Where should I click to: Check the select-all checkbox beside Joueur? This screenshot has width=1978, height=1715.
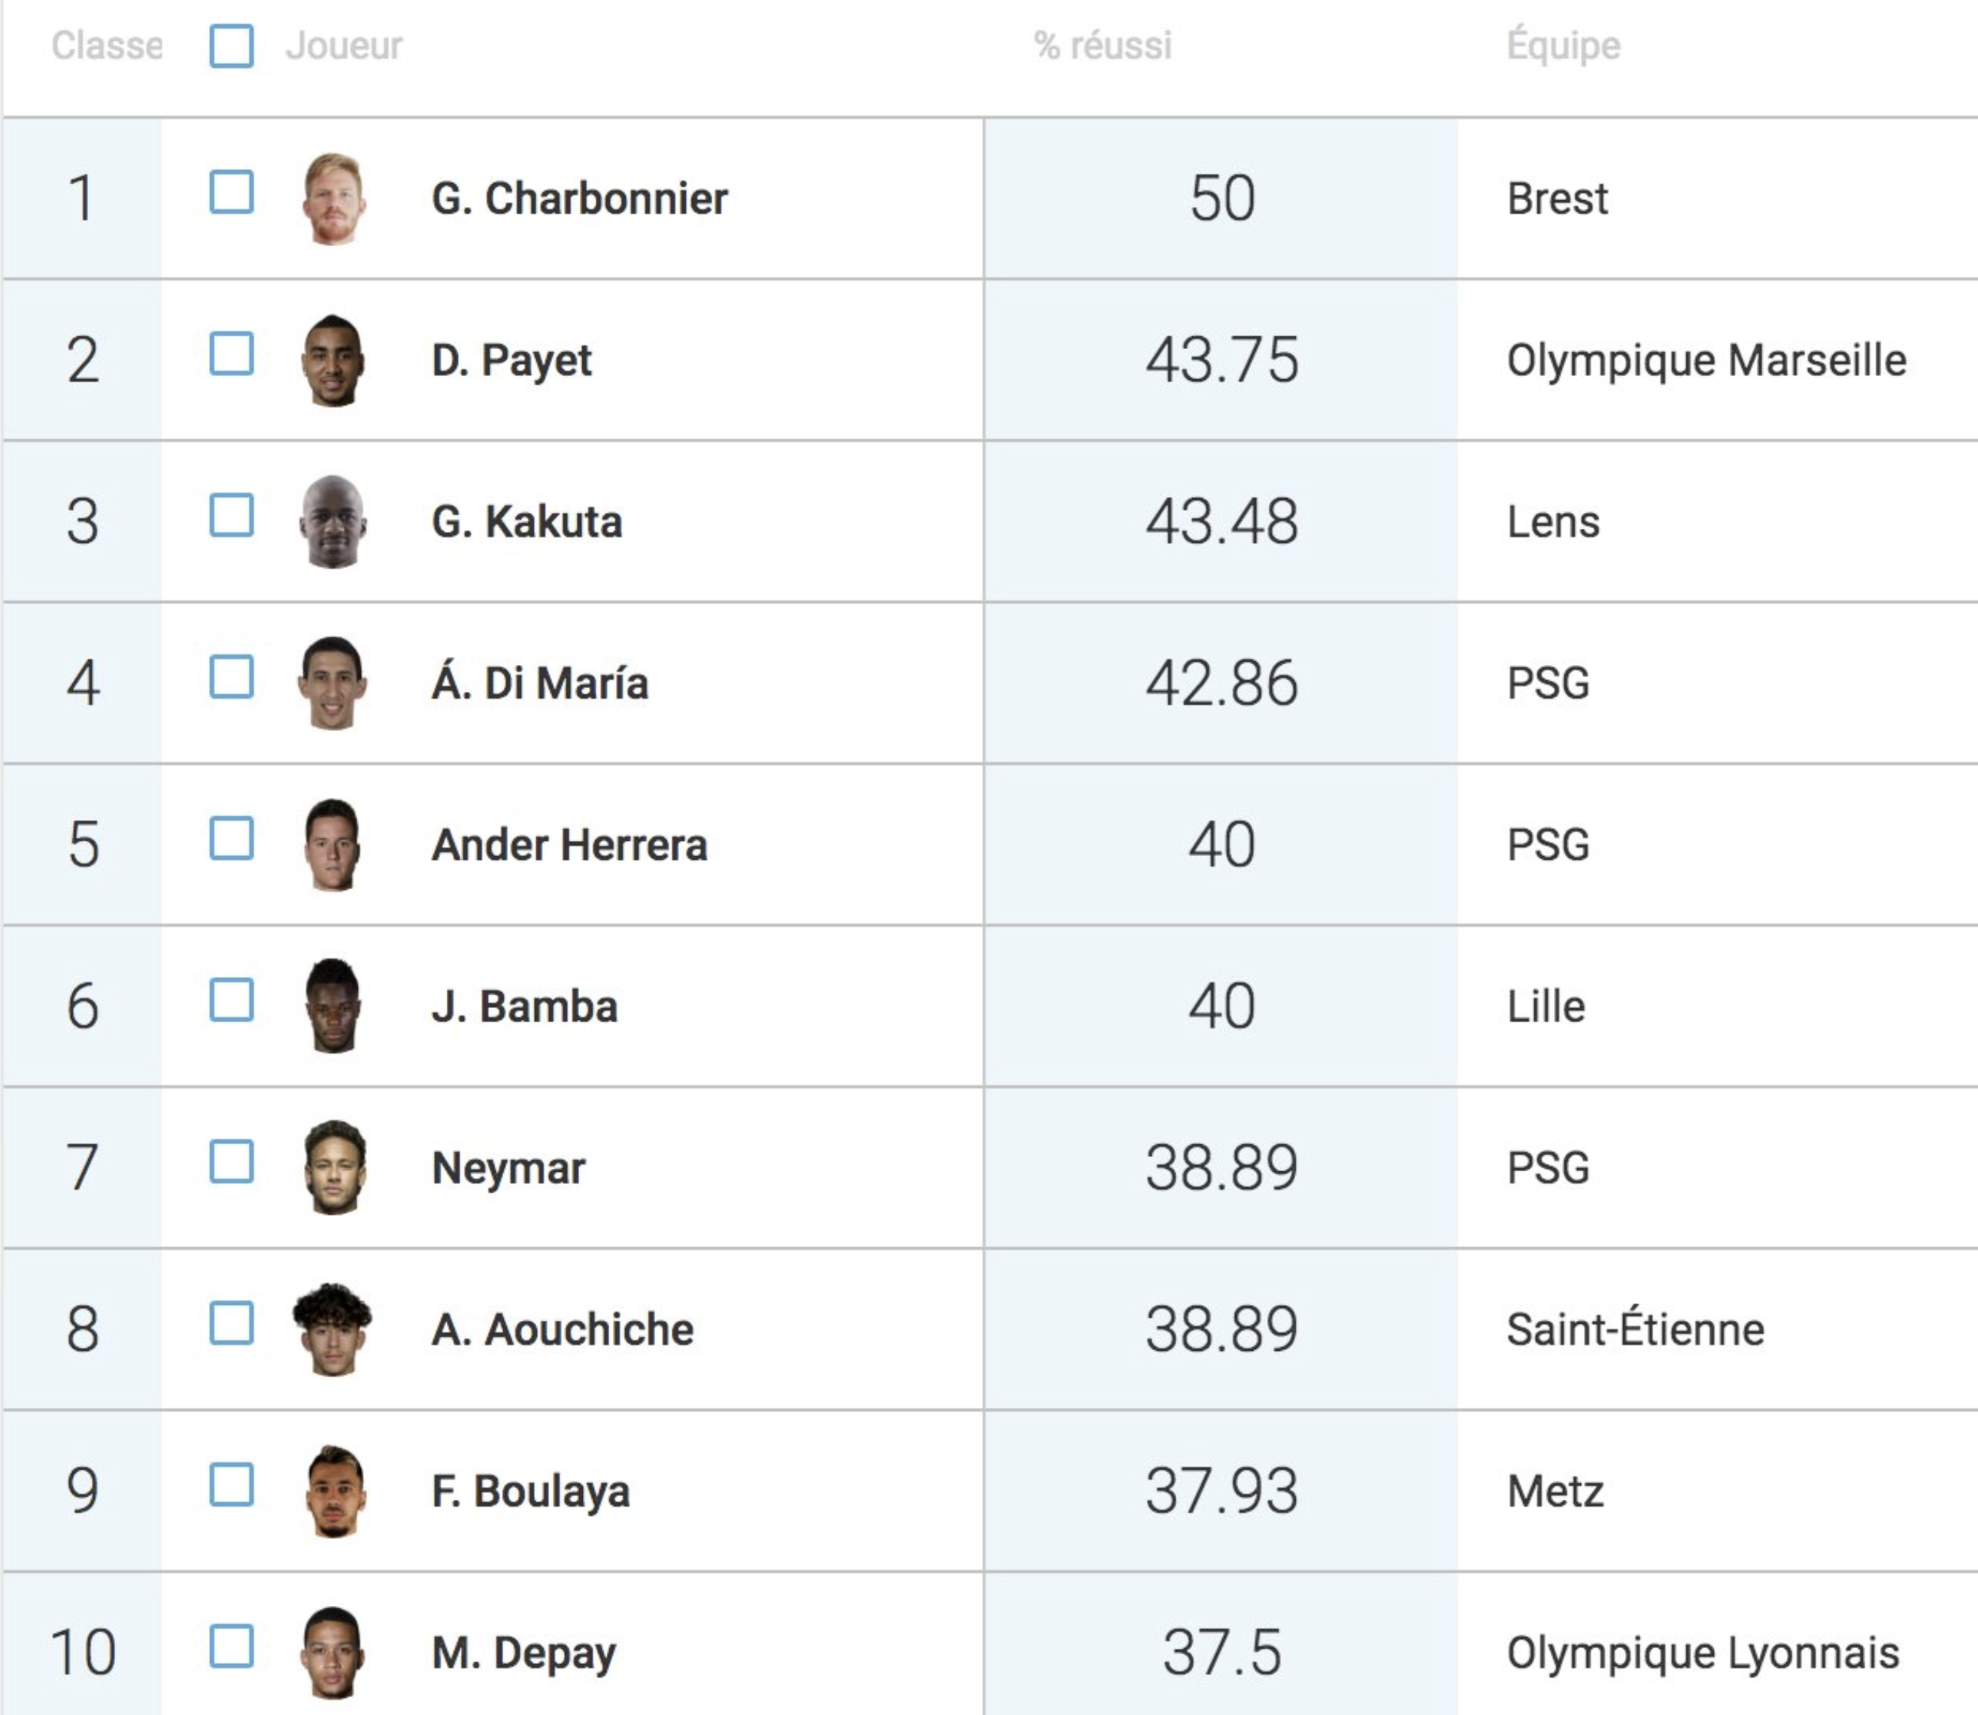click(x=232, y=46)
